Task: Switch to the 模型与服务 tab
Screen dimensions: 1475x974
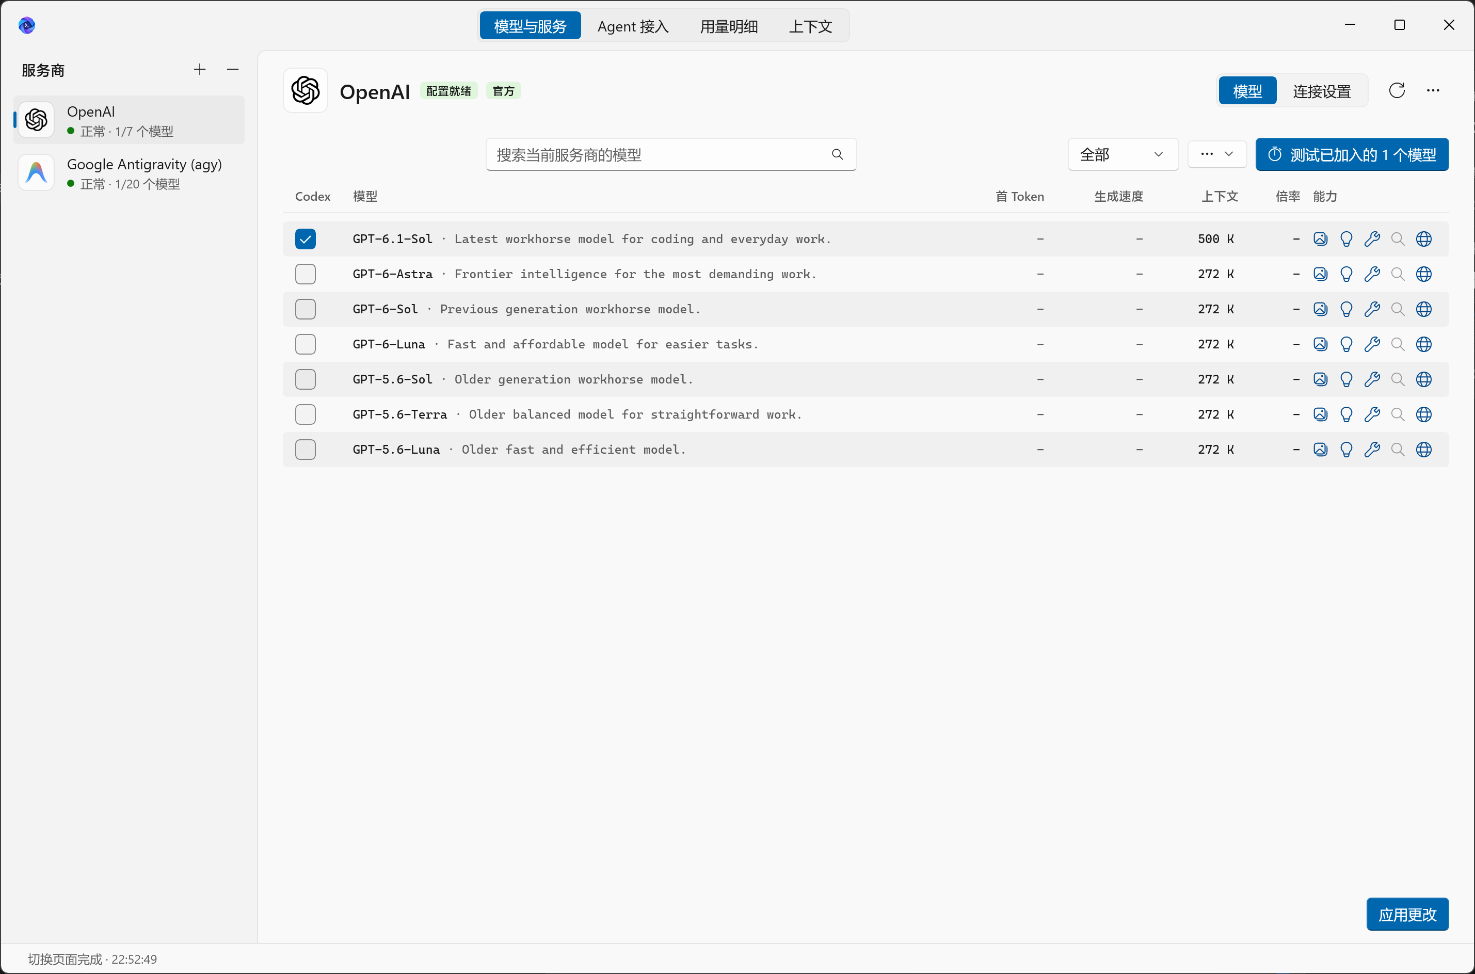Action: [531, 26]
